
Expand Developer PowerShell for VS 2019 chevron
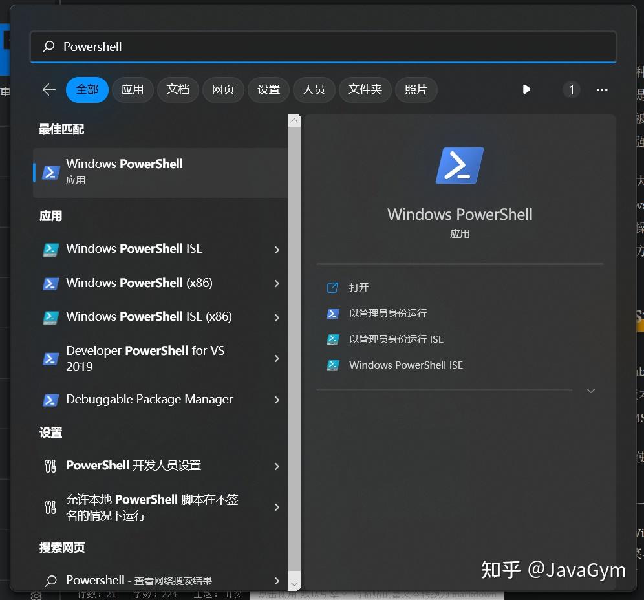tap(277, 359)
